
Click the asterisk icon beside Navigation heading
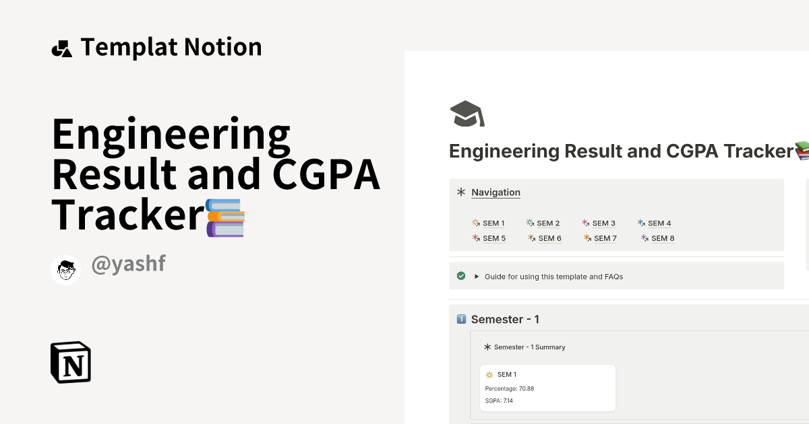coord(461,192)
